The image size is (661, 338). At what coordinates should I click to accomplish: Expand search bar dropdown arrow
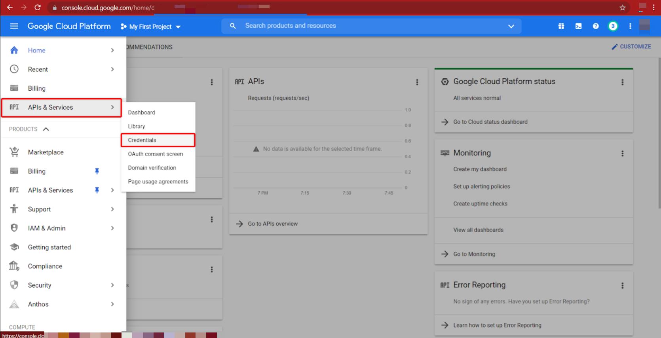pyautogui.click(x=511, y=26)
